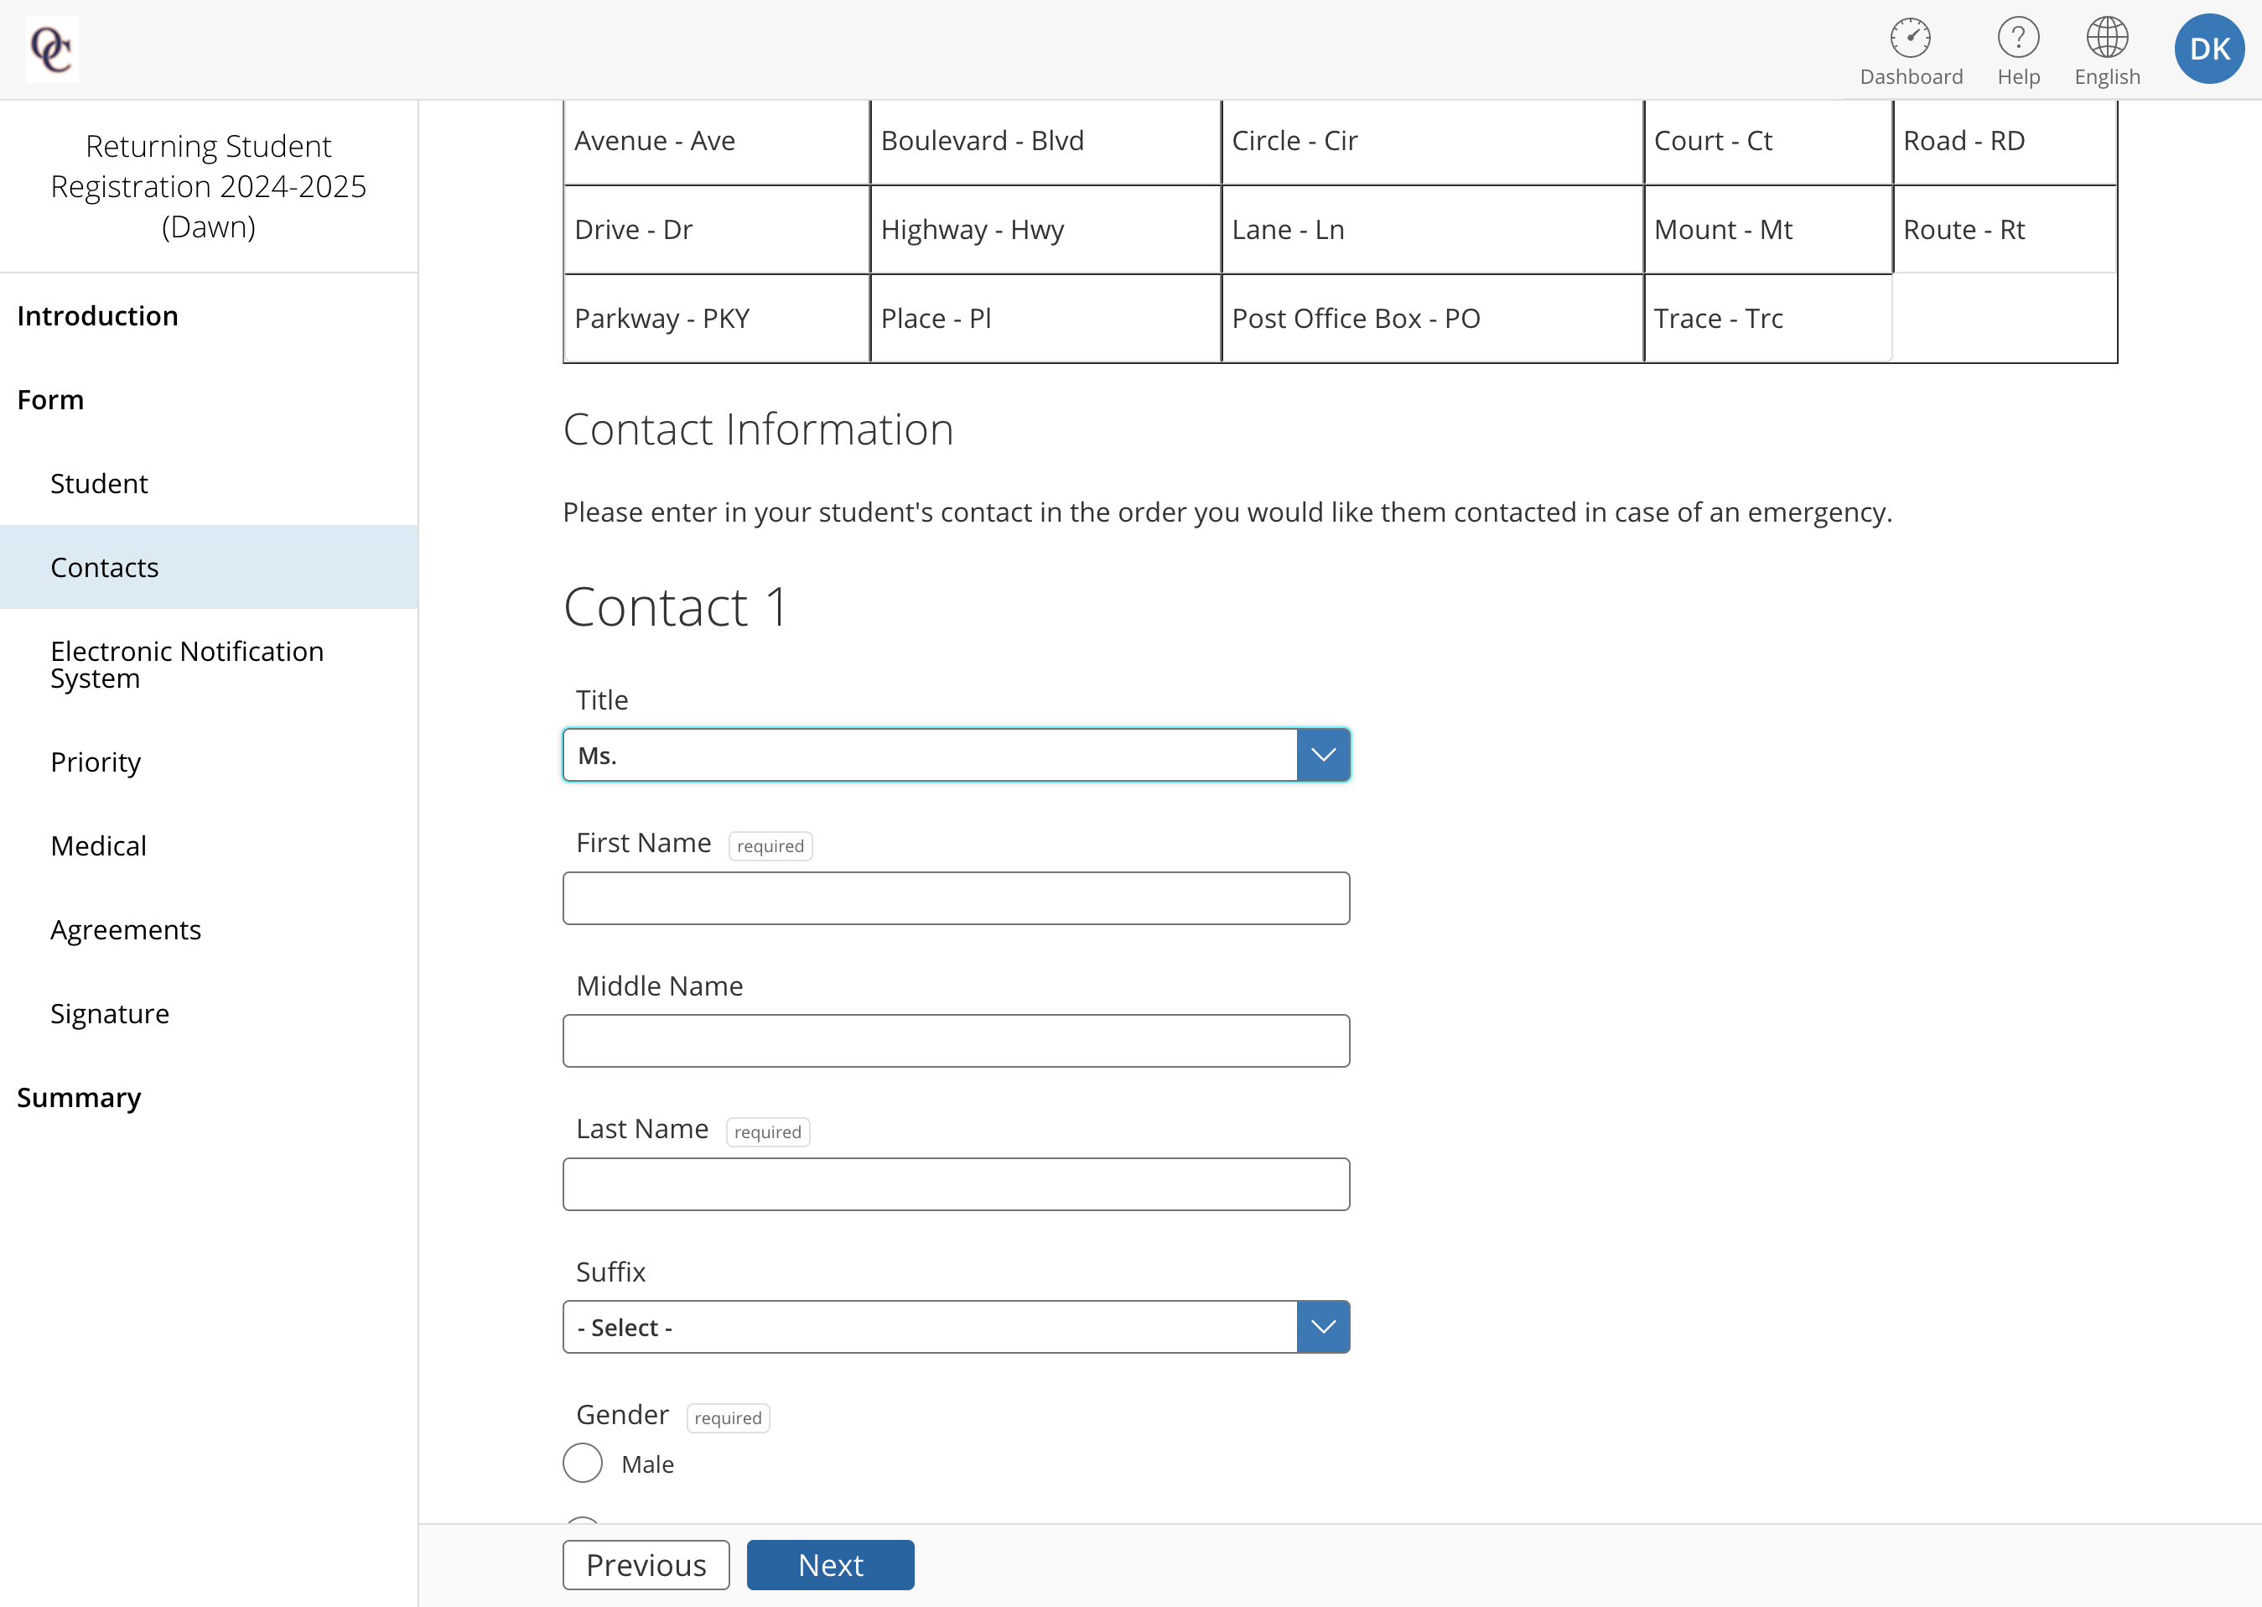Viewport: 2262px width, 1607px height.
Task: Click the 'Parkway - PKY' table cell
Action: [716, 319]
